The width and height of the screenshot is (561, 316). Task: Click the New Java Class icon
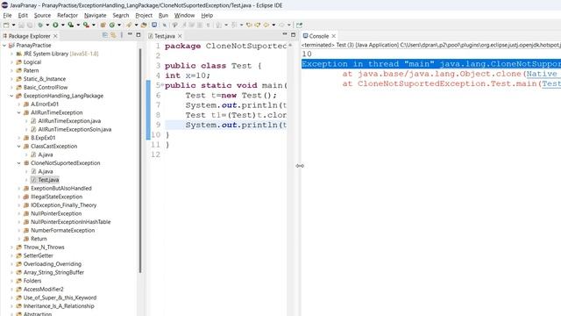click(112, 25)
